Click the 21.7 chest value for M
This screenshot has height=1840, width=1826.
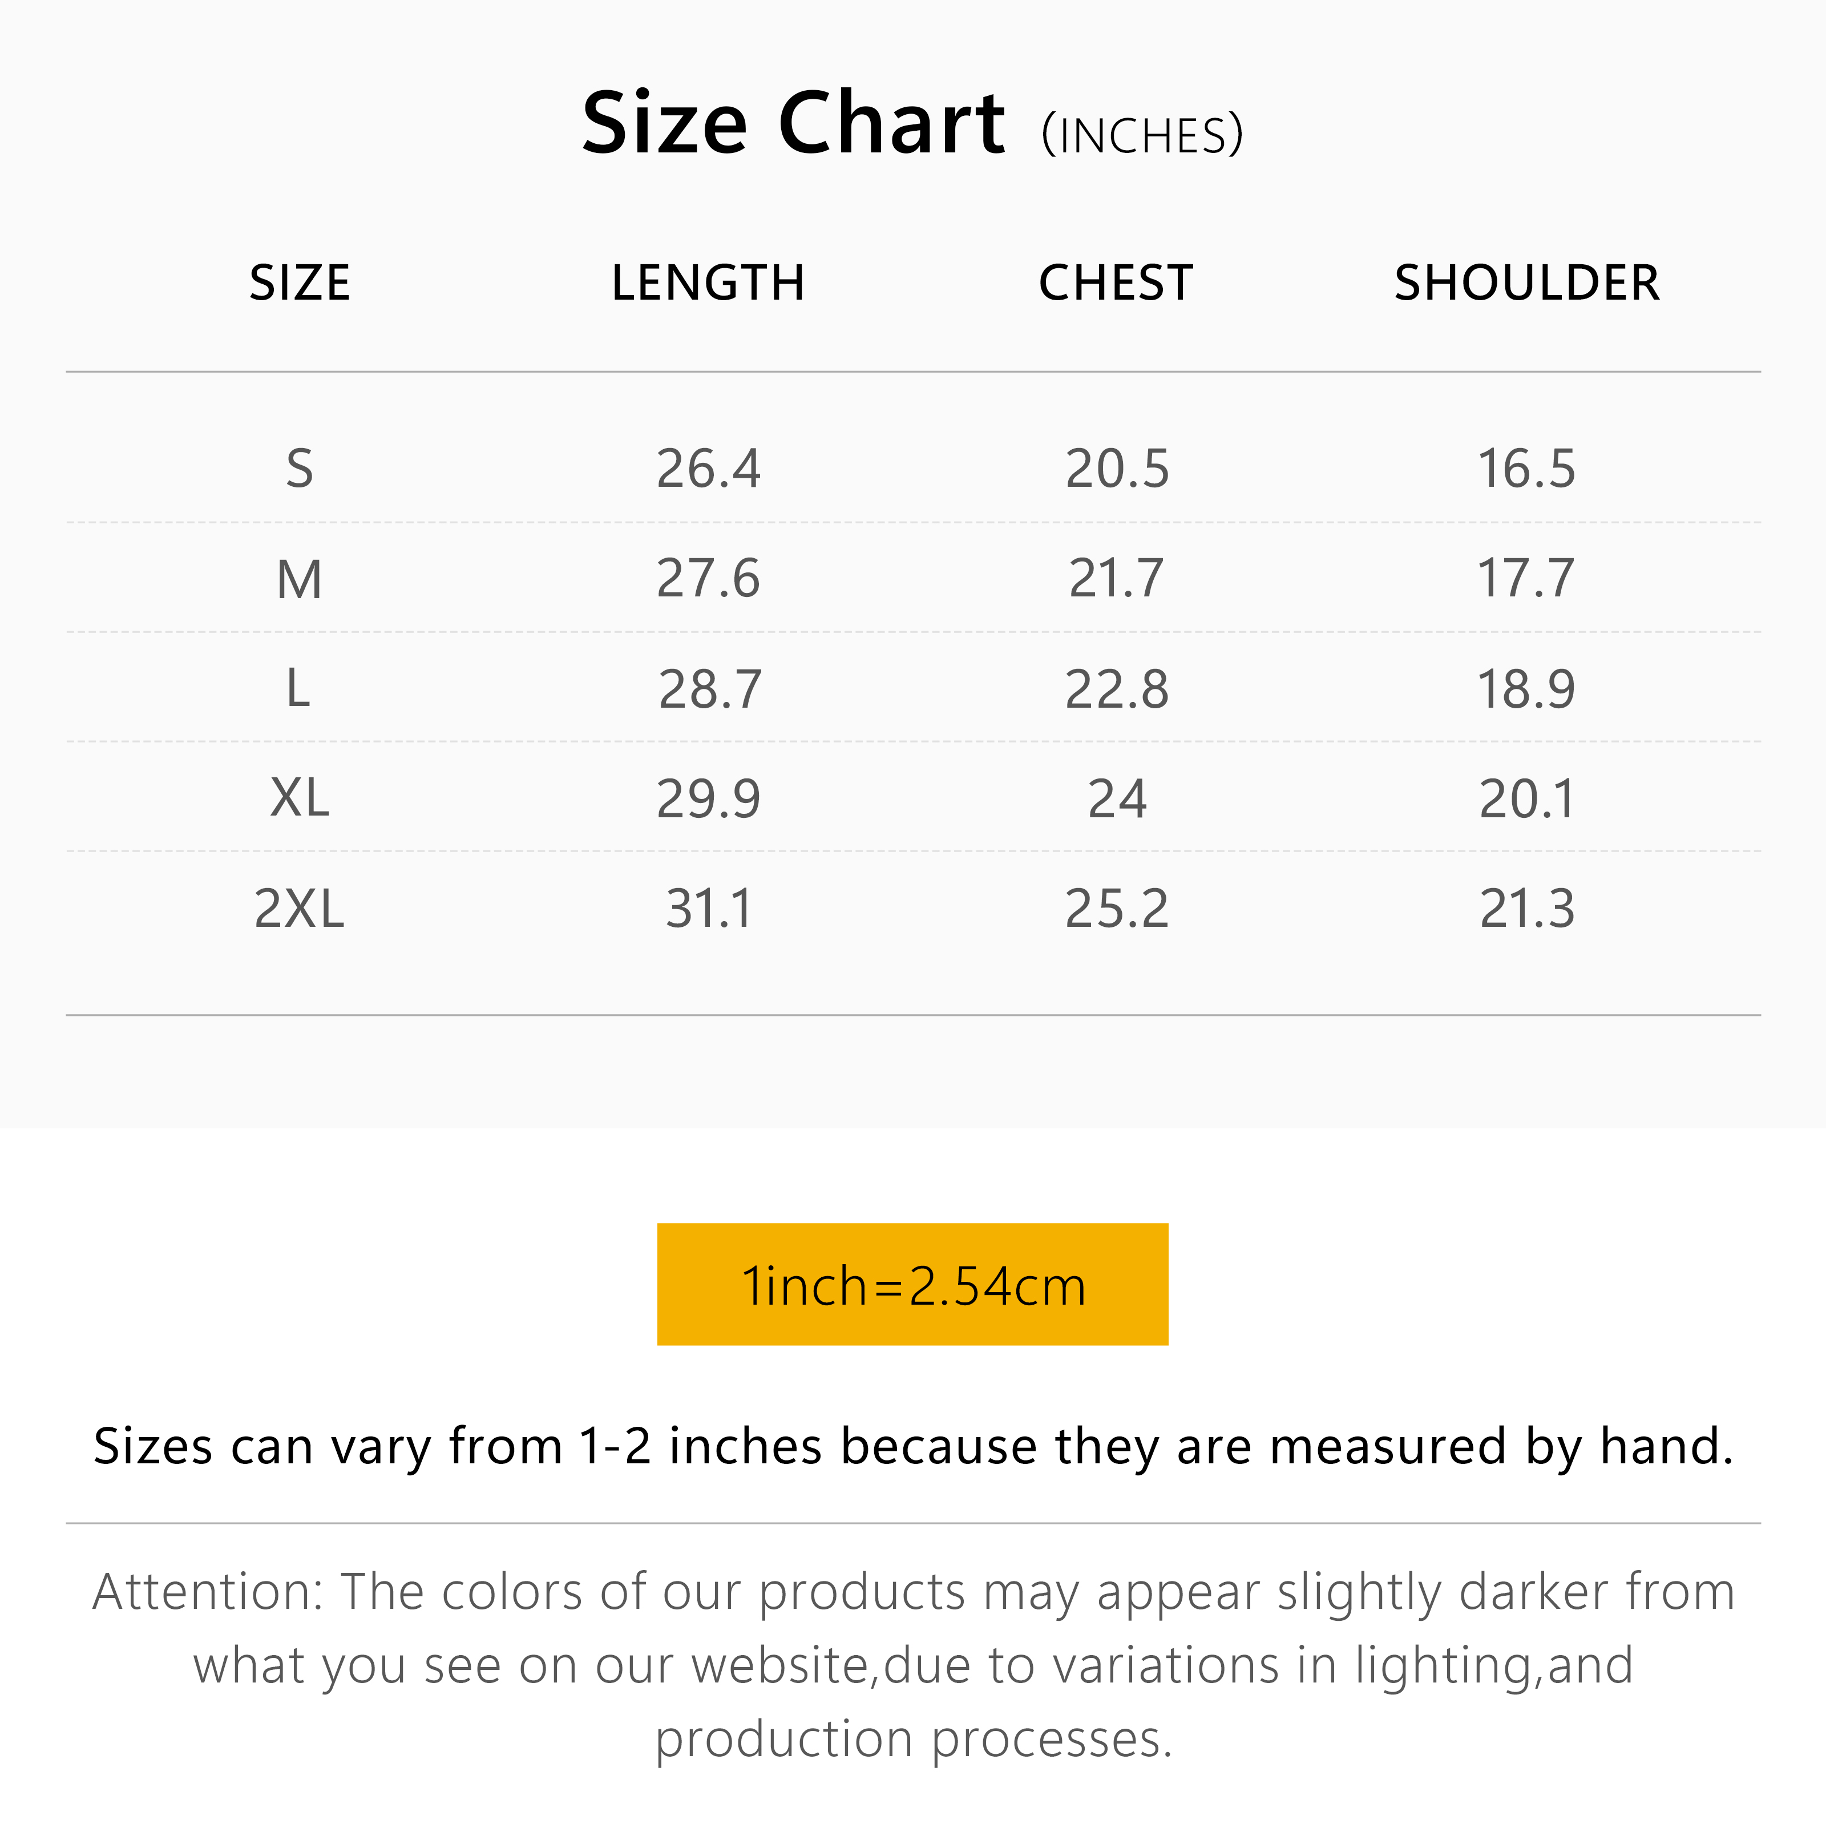pyautogui.click(x=1116, y=579)
